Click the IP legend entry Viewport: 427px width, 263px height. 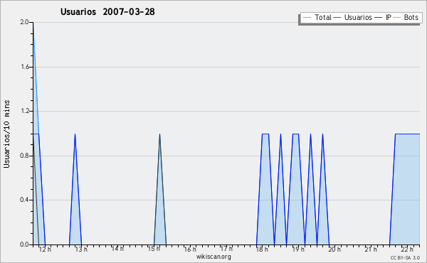tap(383, 17)
